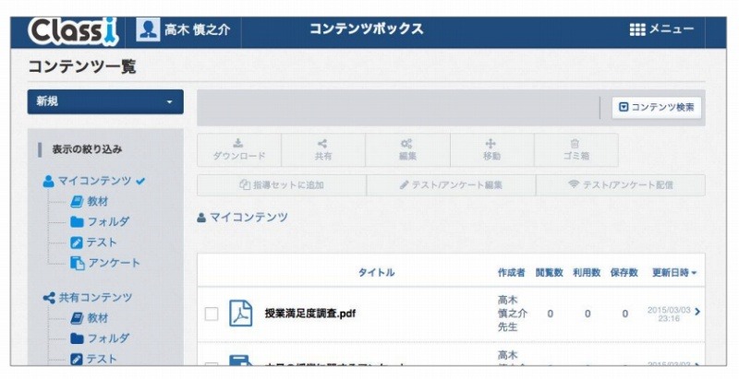Select マイコンテンツ filter in sidebar
Screen dimensions: 739x379
[94, 181]
